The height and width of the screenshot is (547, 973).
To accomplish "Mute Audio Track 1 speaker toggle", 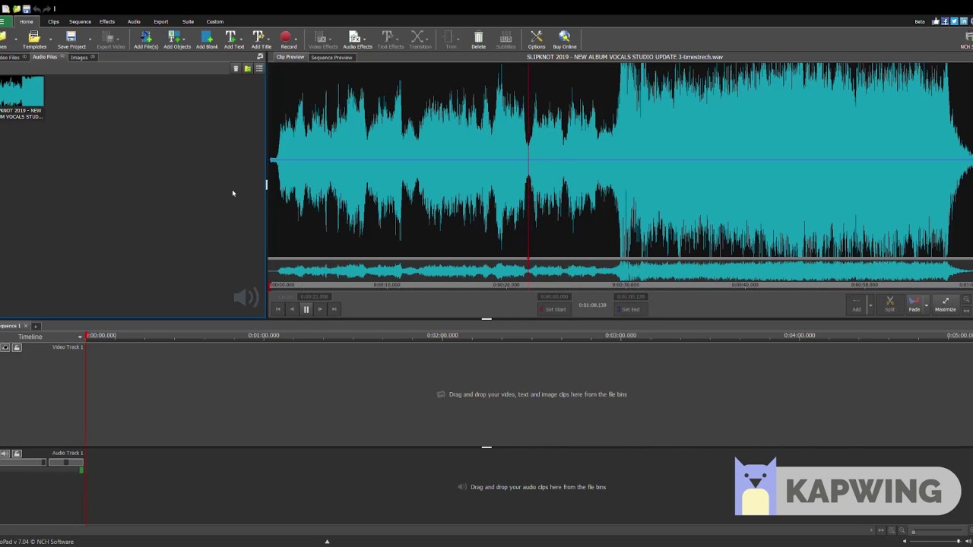I will coord(5,454).
